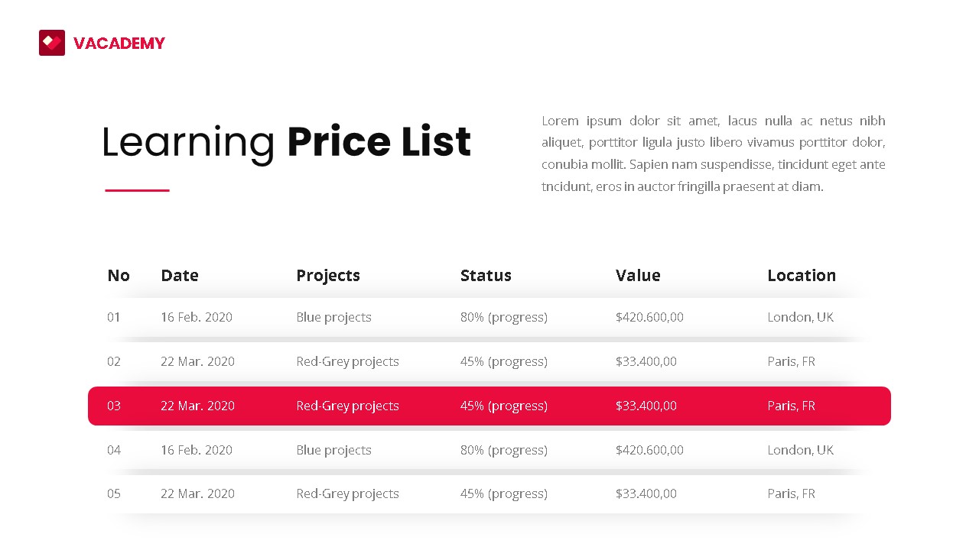This screenshot has width=979, height=550.
Task: Click London, UK in row 04
Action: 800,450
